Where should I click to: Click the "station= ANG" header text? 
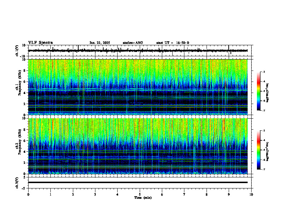tap(133, 43)
